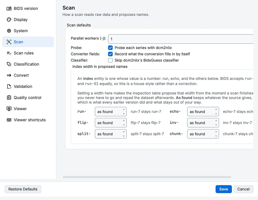The image size is (258, 200).
Task: Click the BIDS version book icon
Action: pos(9,8)
